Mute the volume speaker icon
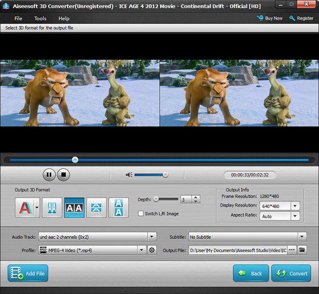Viewport: 319px width, 294px height. (129, 175)
